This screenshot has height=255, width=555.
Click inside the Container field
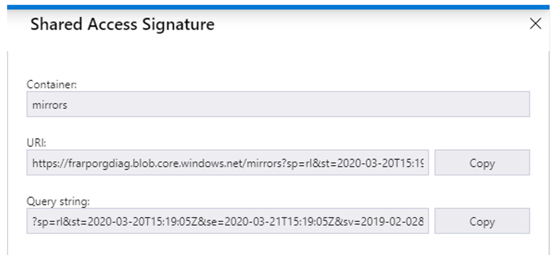coord(278,104)
